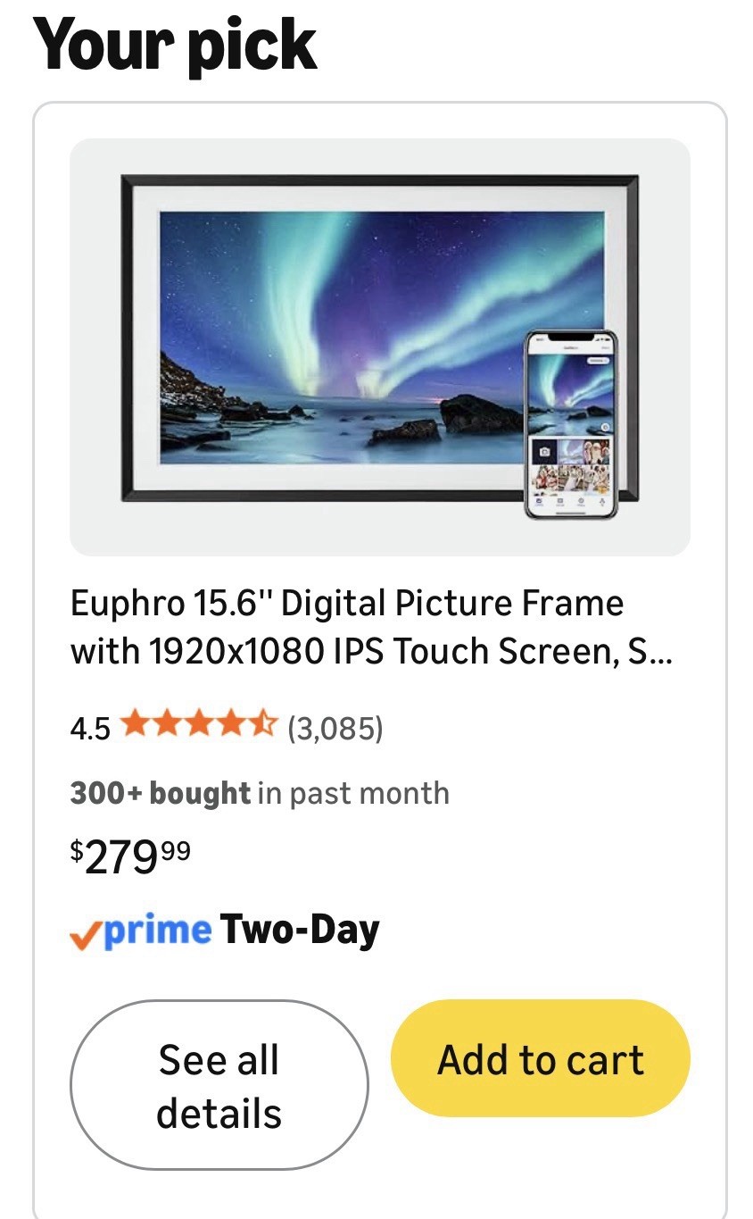Click the middle star of the rating
The height and width of the screenshot is (1219, 753).
[x=200, y=724]
